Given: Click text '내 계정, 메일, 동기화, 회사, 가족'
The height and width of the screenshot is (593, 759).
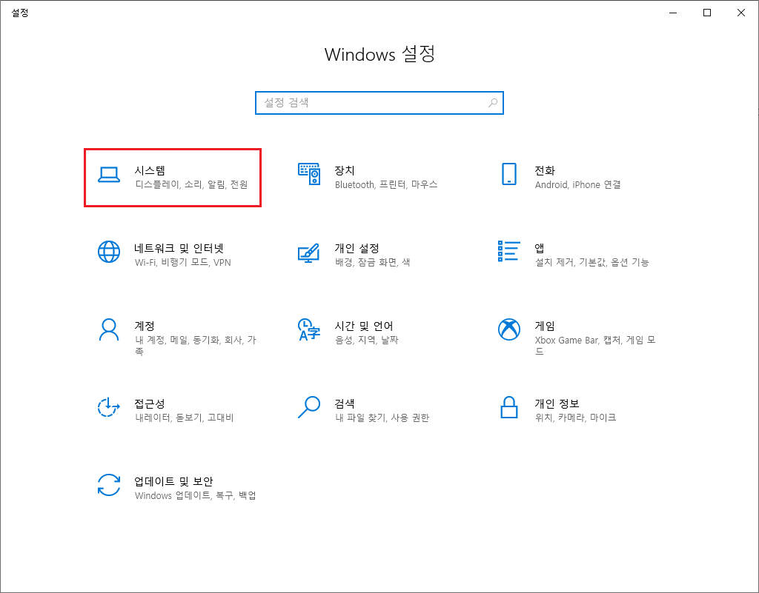Looking at the screenshot, I should pos(195,346).
